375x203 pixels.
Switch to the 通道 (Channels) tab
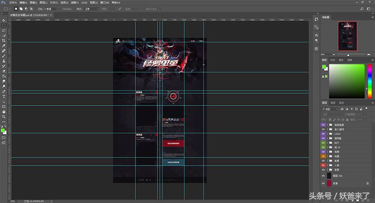click(333, 103)
